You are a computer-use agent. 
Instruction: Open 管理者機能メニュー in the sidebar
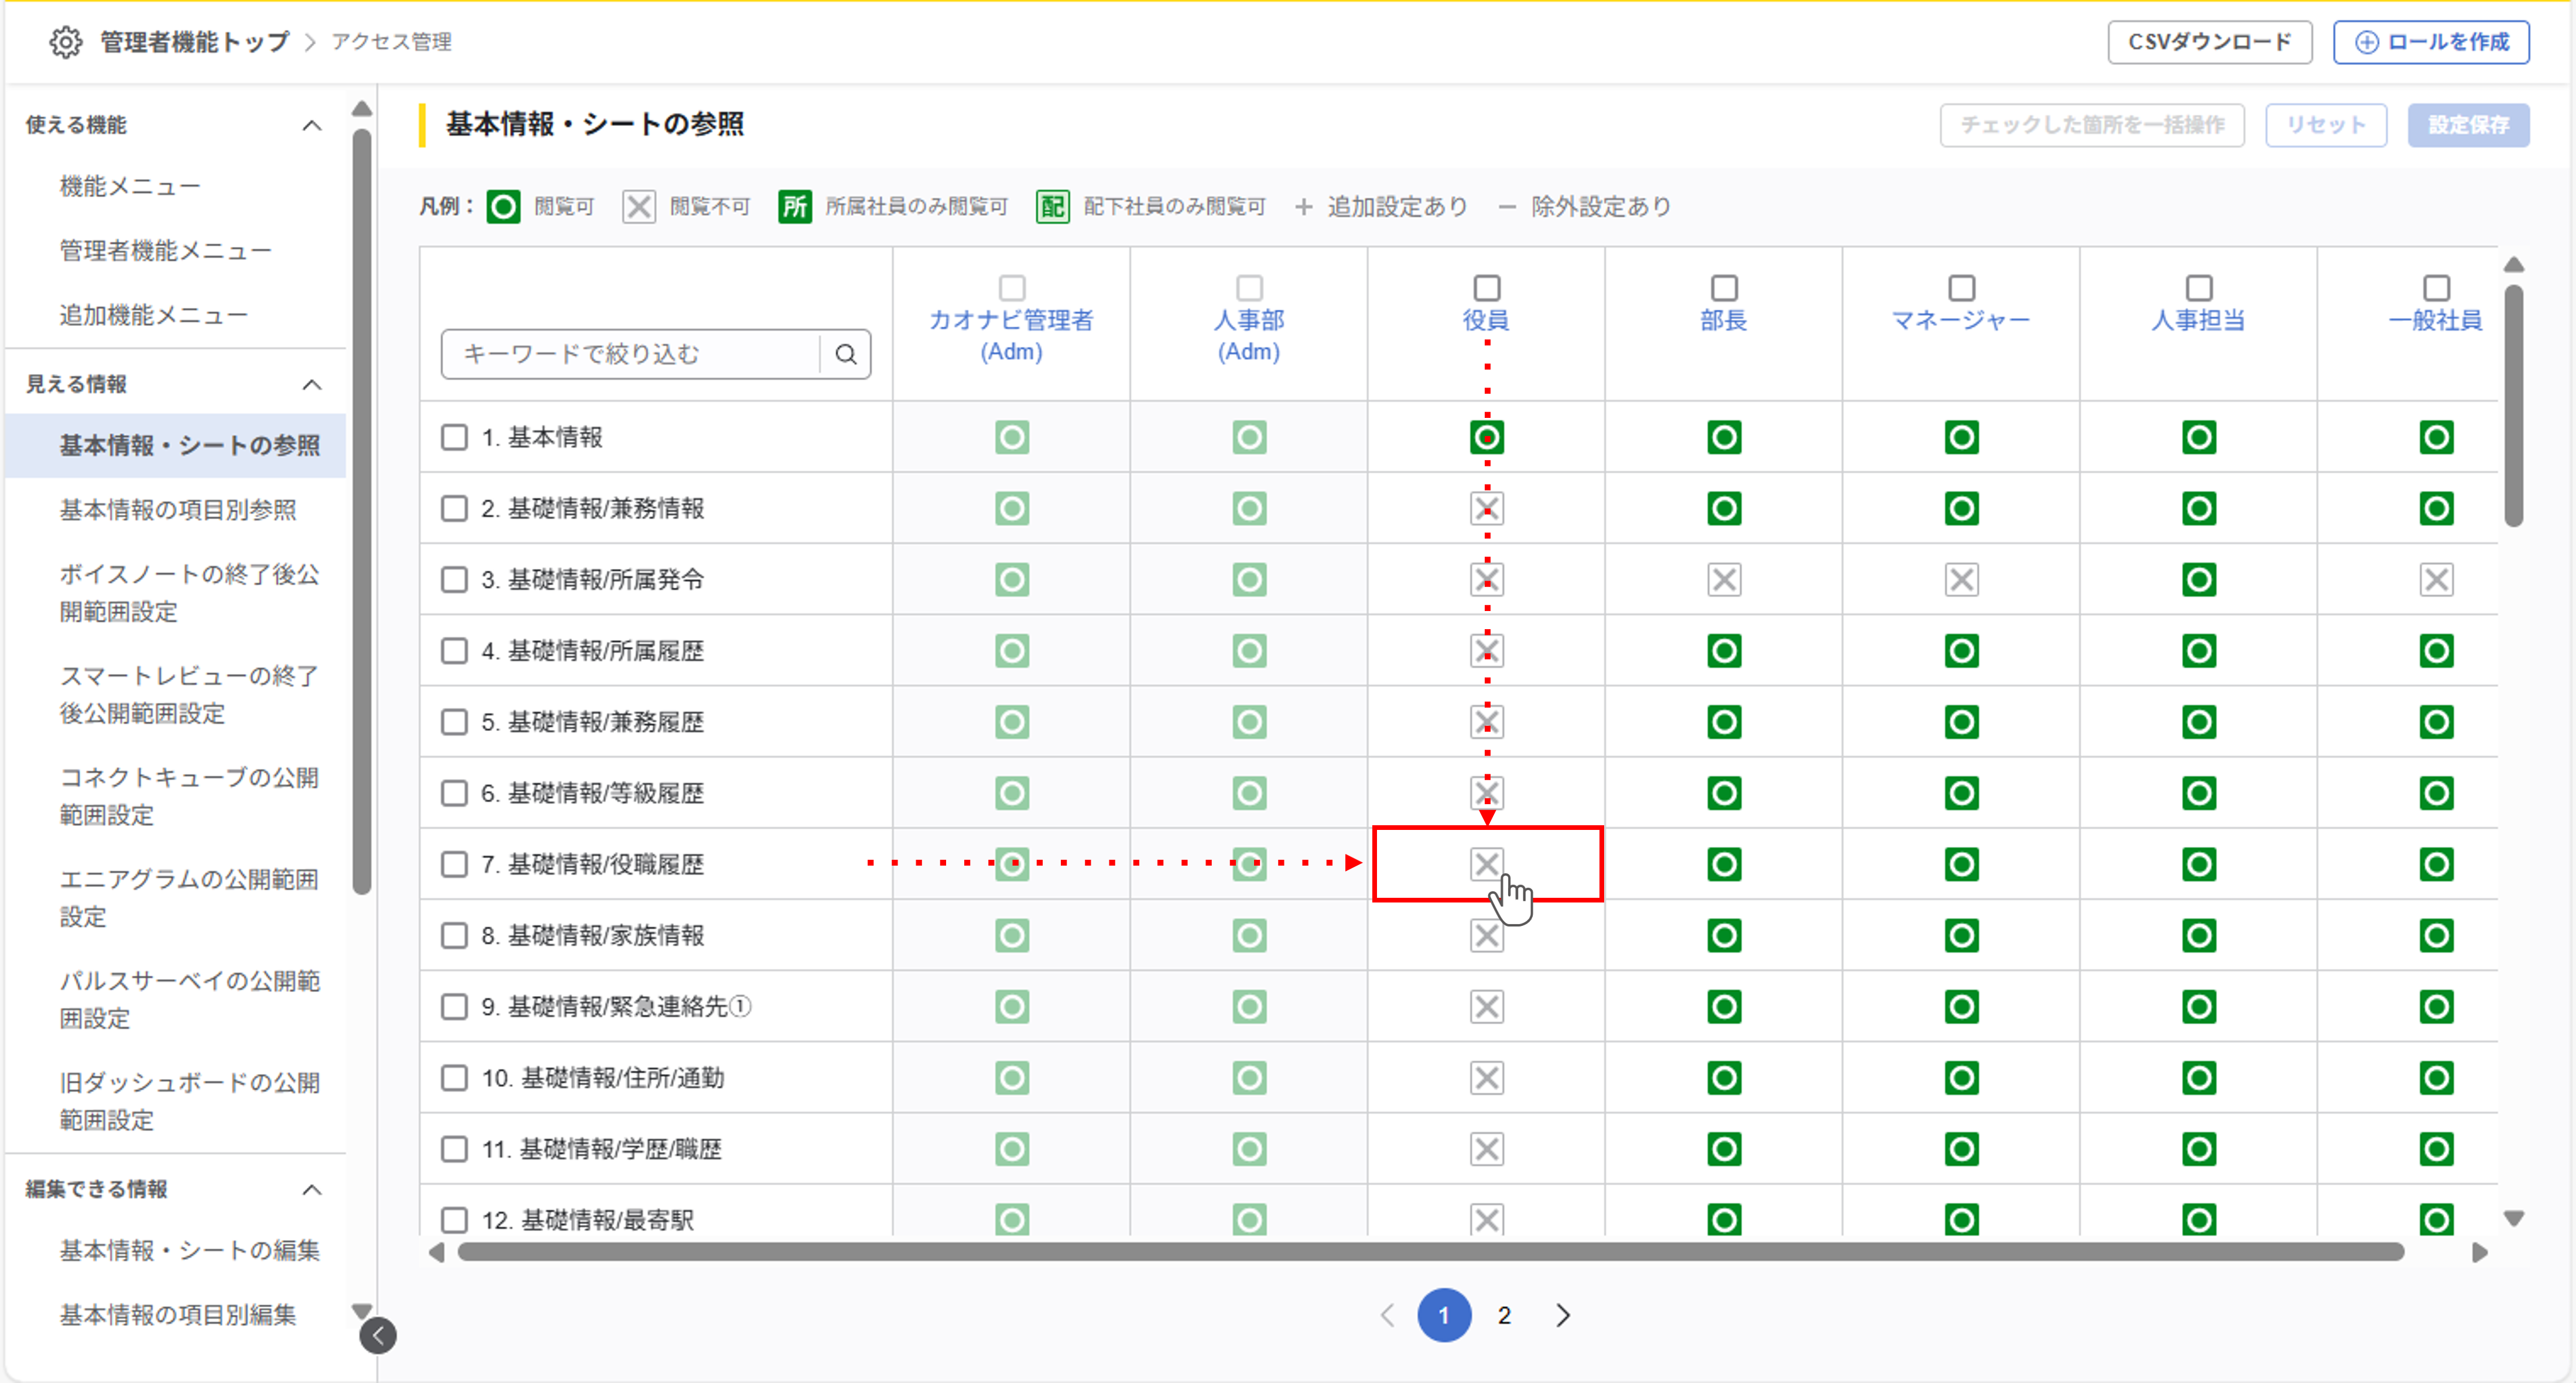coord(165,250)
